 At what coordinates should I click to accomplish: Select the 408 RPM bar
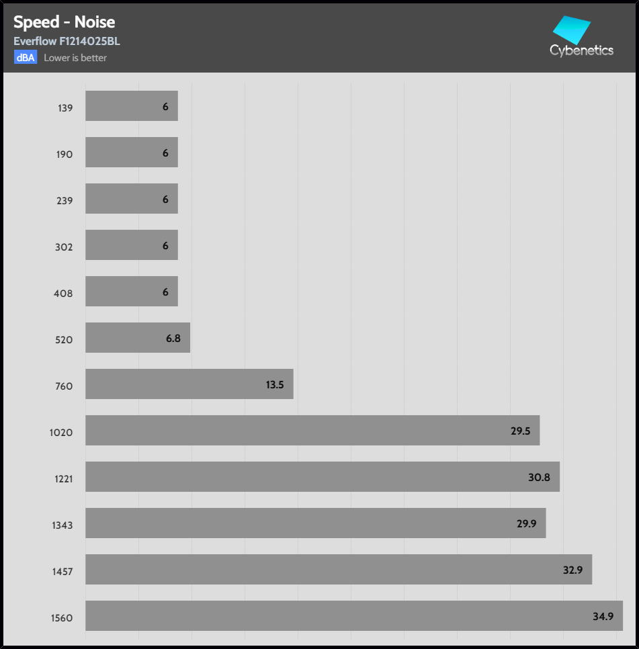pos(131,292)
